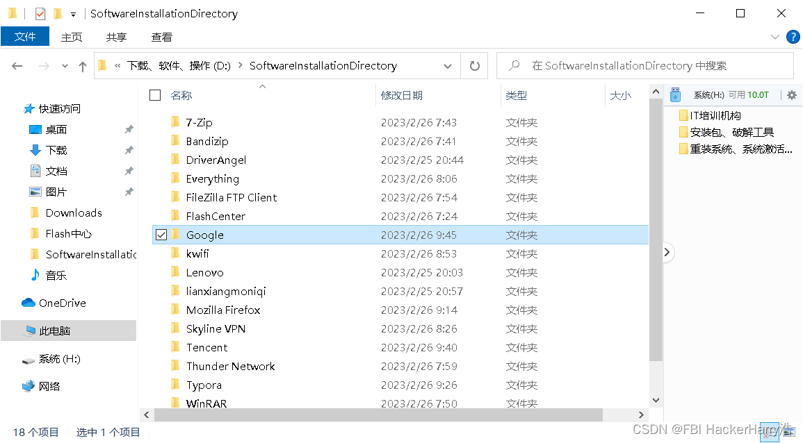Image resolution: width=803 pixels, height=443 pixels.
Task: Click the Everything folder icon
Action: coord(175,178)
